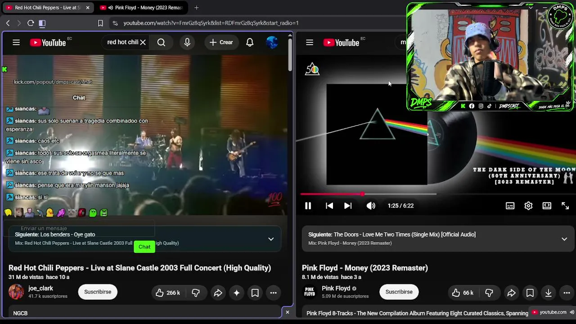The height and width of the screenshot is (324, 576).
Task: Open a new browser tab
Action: click(x=196, y=8)
